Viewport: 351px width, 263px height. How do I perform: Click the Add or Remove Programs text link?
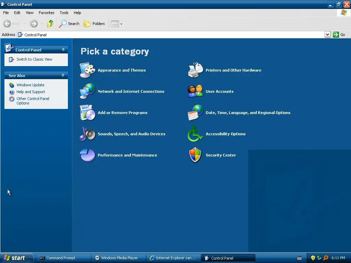point(123,113)
